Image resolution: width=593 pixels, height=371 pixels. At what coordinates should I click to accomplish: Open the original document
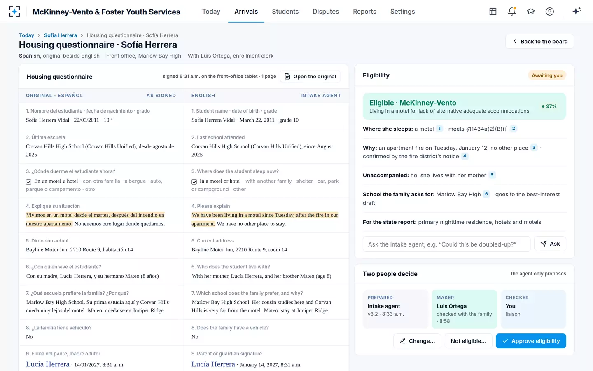[310, 77]
